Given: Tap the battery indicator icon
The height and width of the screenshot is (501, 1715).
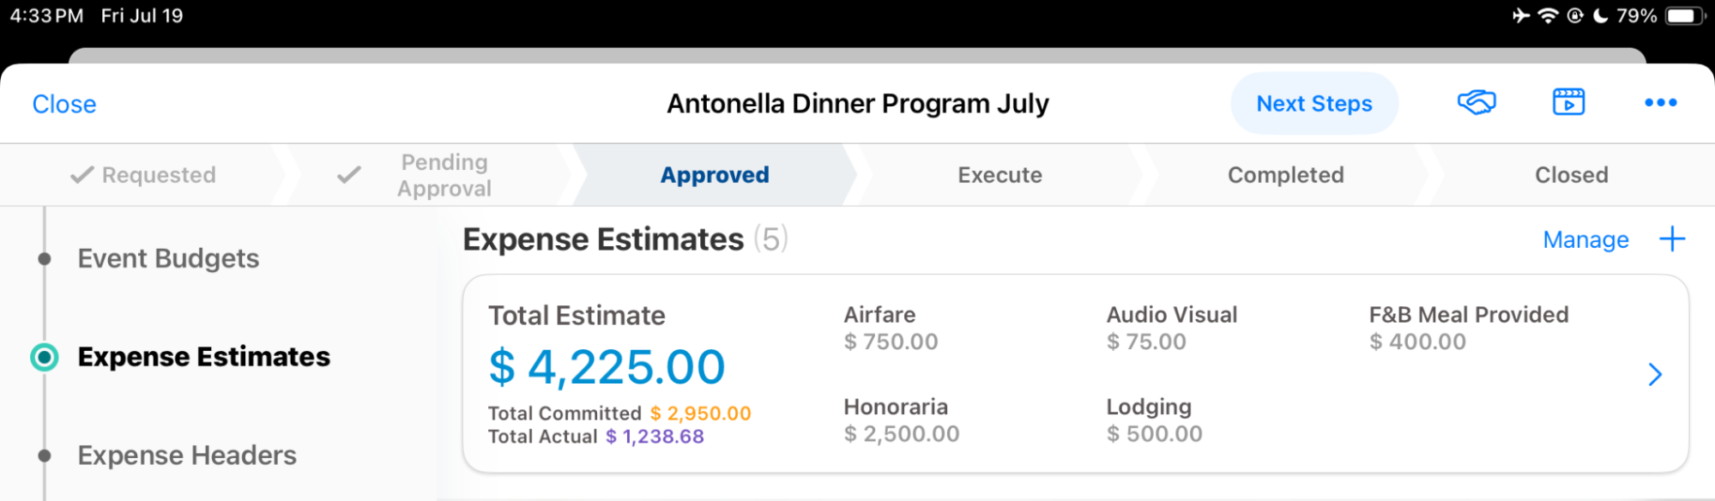Looking at the screenshot, I should (1684, 15).
